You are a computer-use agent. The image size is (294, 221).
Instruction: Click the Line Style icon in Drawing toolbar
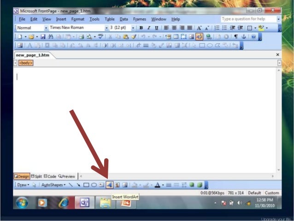tap(169, 185)
